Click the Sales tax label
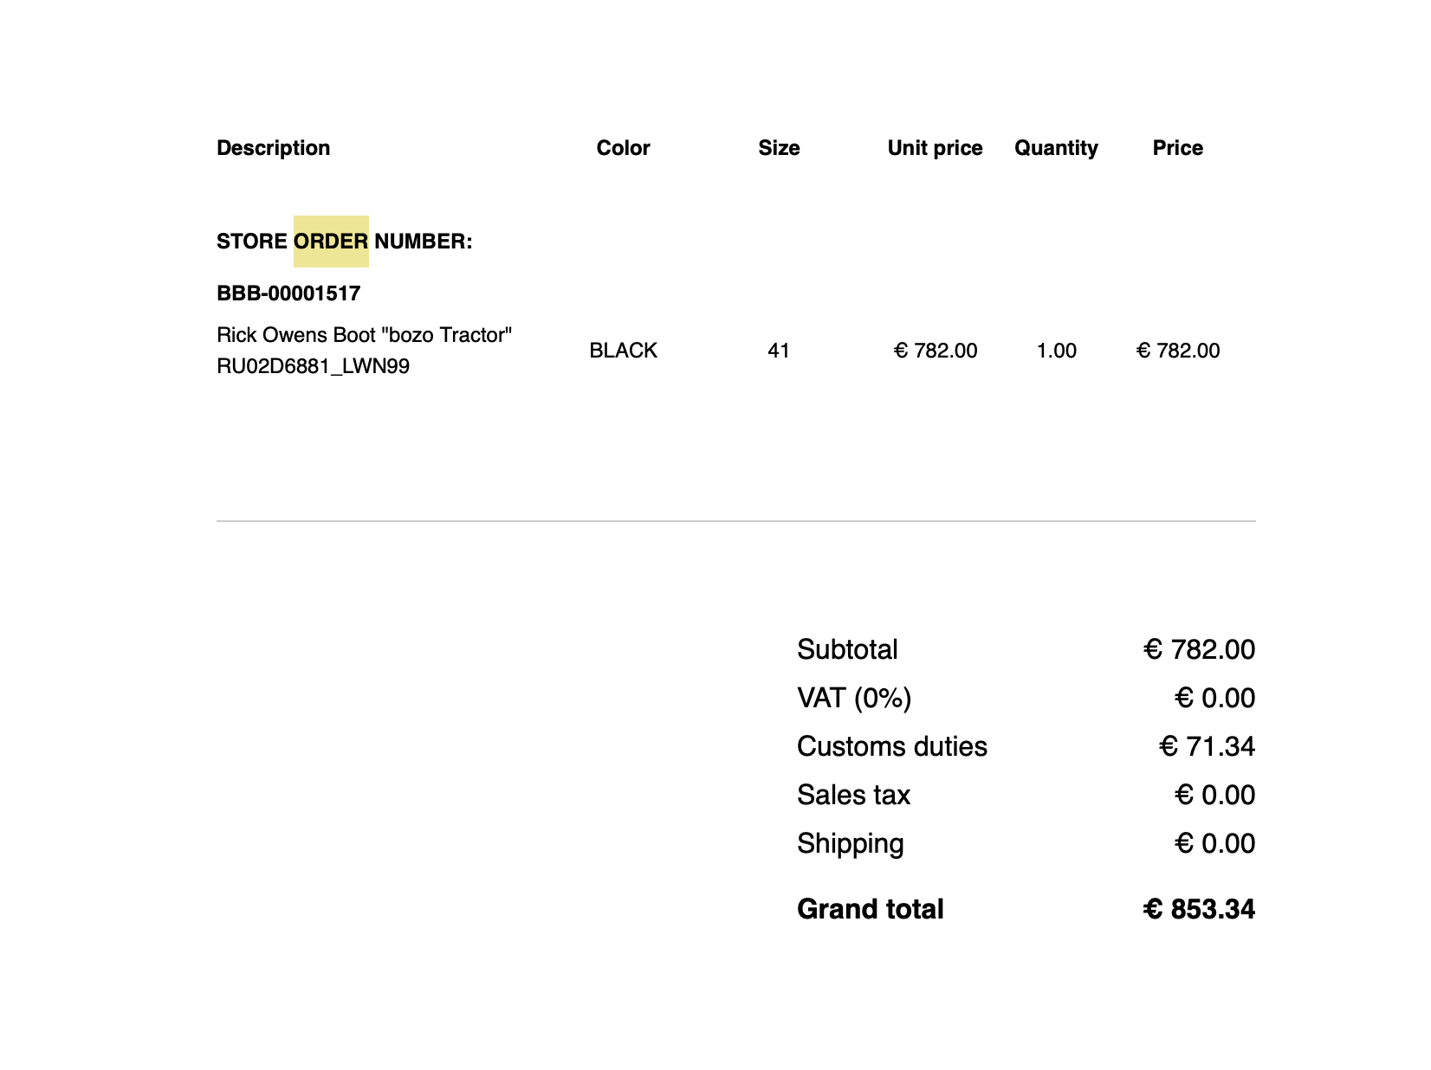Screen dimensions: 1431x1070 coord(853,795)
